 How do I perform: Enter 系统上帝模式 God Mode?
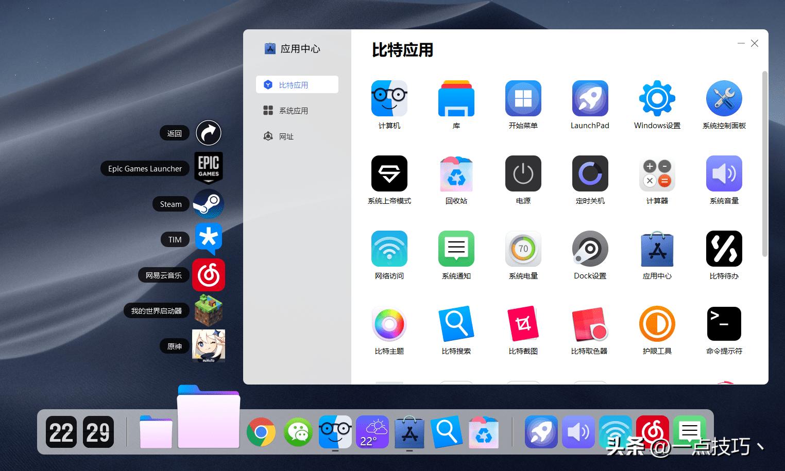pos(389,173)
